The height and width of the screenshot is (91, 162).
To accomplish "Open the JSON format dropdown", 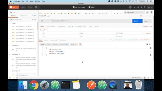I will coord(74,44).
